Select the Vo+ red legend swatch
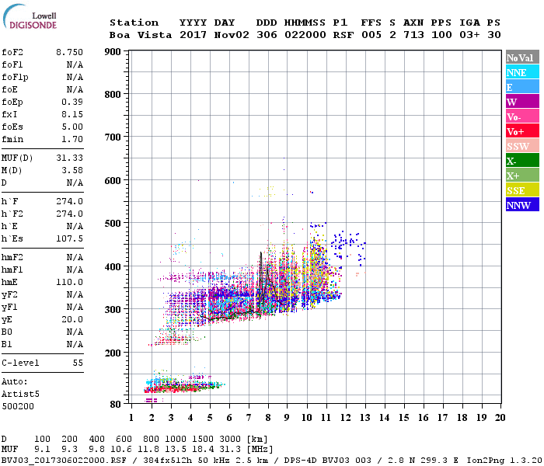 coord(522,131)
